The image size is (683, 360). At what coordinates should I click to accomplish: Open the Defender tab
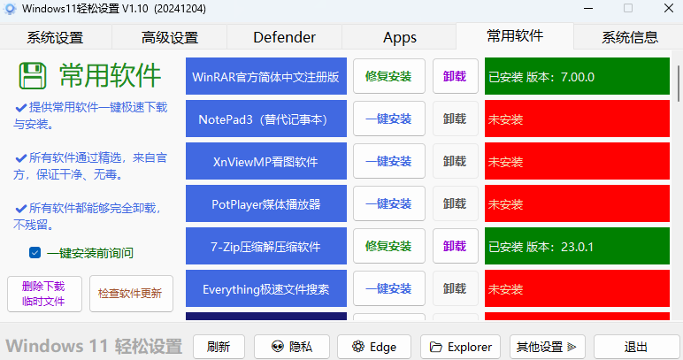click(285, 37)
